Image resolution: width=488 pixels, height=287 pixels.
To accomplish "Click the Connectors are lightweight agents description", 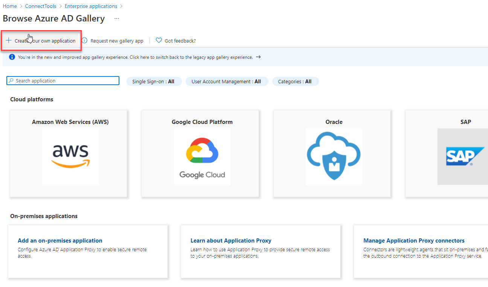I will click(x=425, y=253).
